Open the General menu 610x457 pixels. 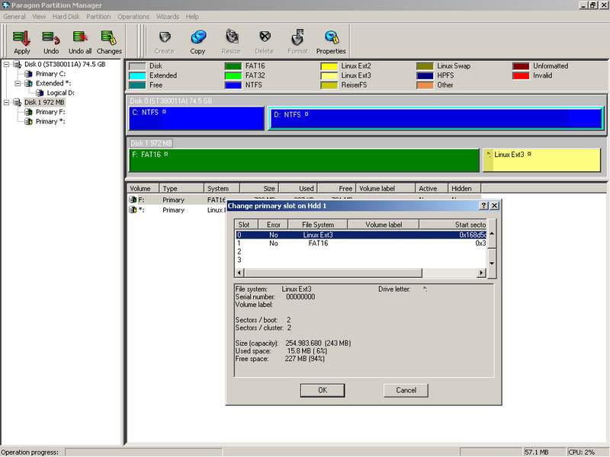tap(14, 17)
